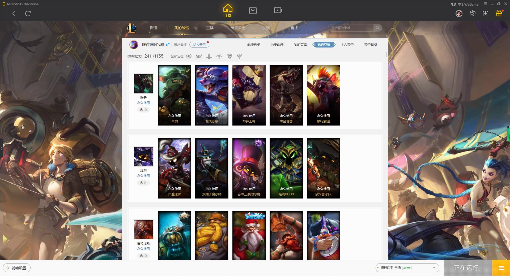Open the 穿着正装的恶魔 skin card
The image size is (510, 276).
(x=249, y=168)
